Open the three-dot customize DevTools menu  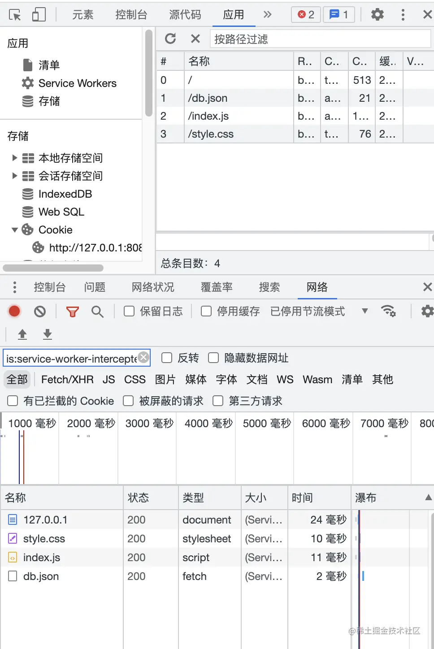point(403,15)
